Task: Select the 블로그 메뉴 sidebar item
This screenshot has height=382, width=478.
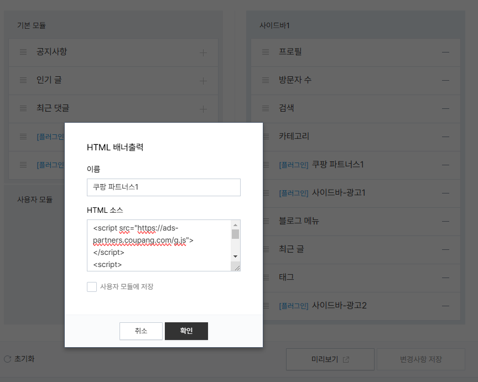Action: [x=362, y=222]
